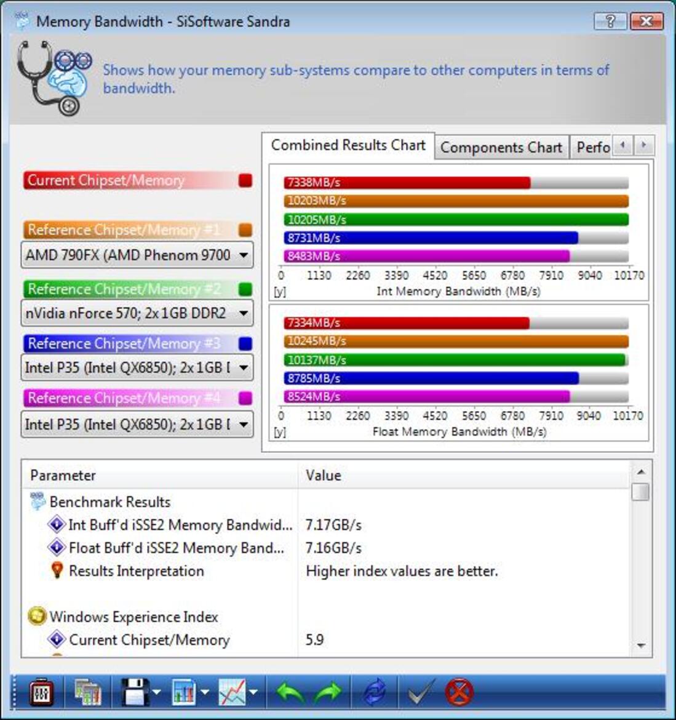Screen dimensions: 676x720
Task: Click the copy results windows icon
Action: (88, 692)
